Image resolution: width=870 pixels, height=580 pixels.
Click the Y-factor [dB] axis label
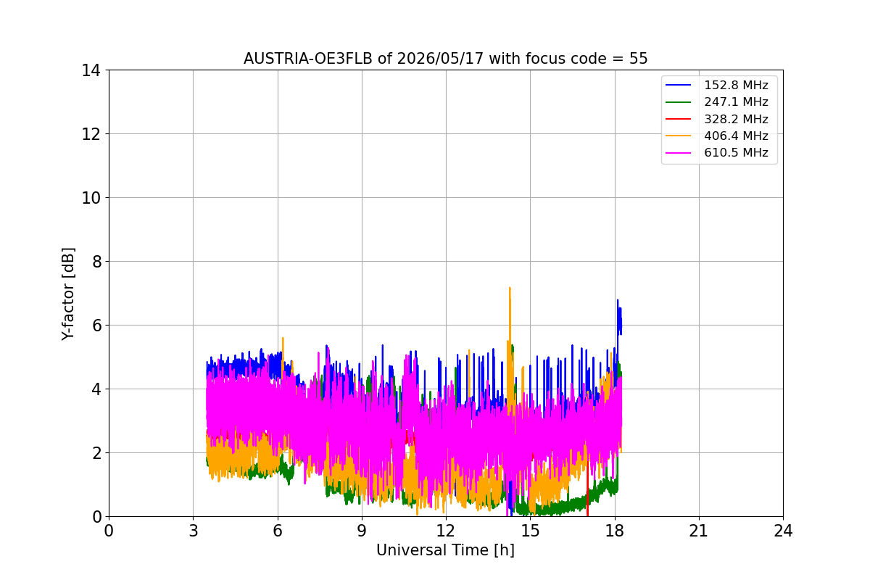coord(68,294)
